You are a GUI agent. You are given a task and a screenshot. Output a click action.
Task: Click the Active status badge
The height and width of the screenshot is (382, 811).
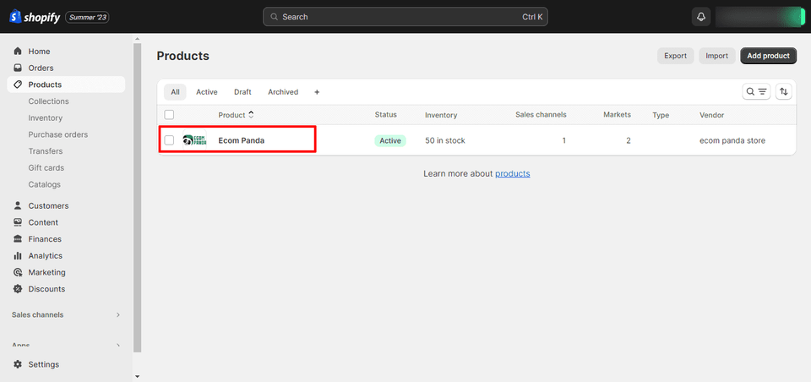pos(390,140)
